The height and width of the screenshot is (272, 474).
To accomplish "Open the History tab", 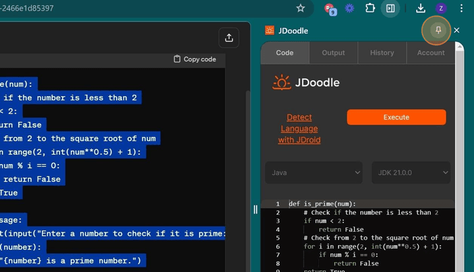I will click(382, 53).
